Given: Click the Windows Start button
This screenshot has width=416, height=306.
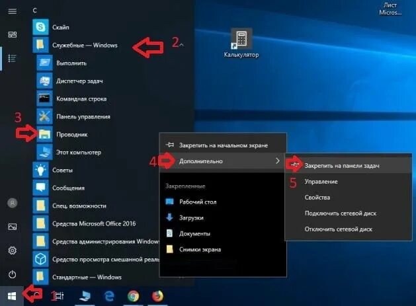Looking at the screenshot, I should (x=12, y=296).
